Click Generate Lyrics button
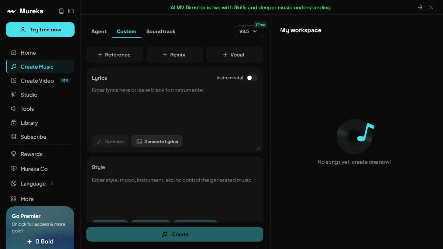 point(157,142)
